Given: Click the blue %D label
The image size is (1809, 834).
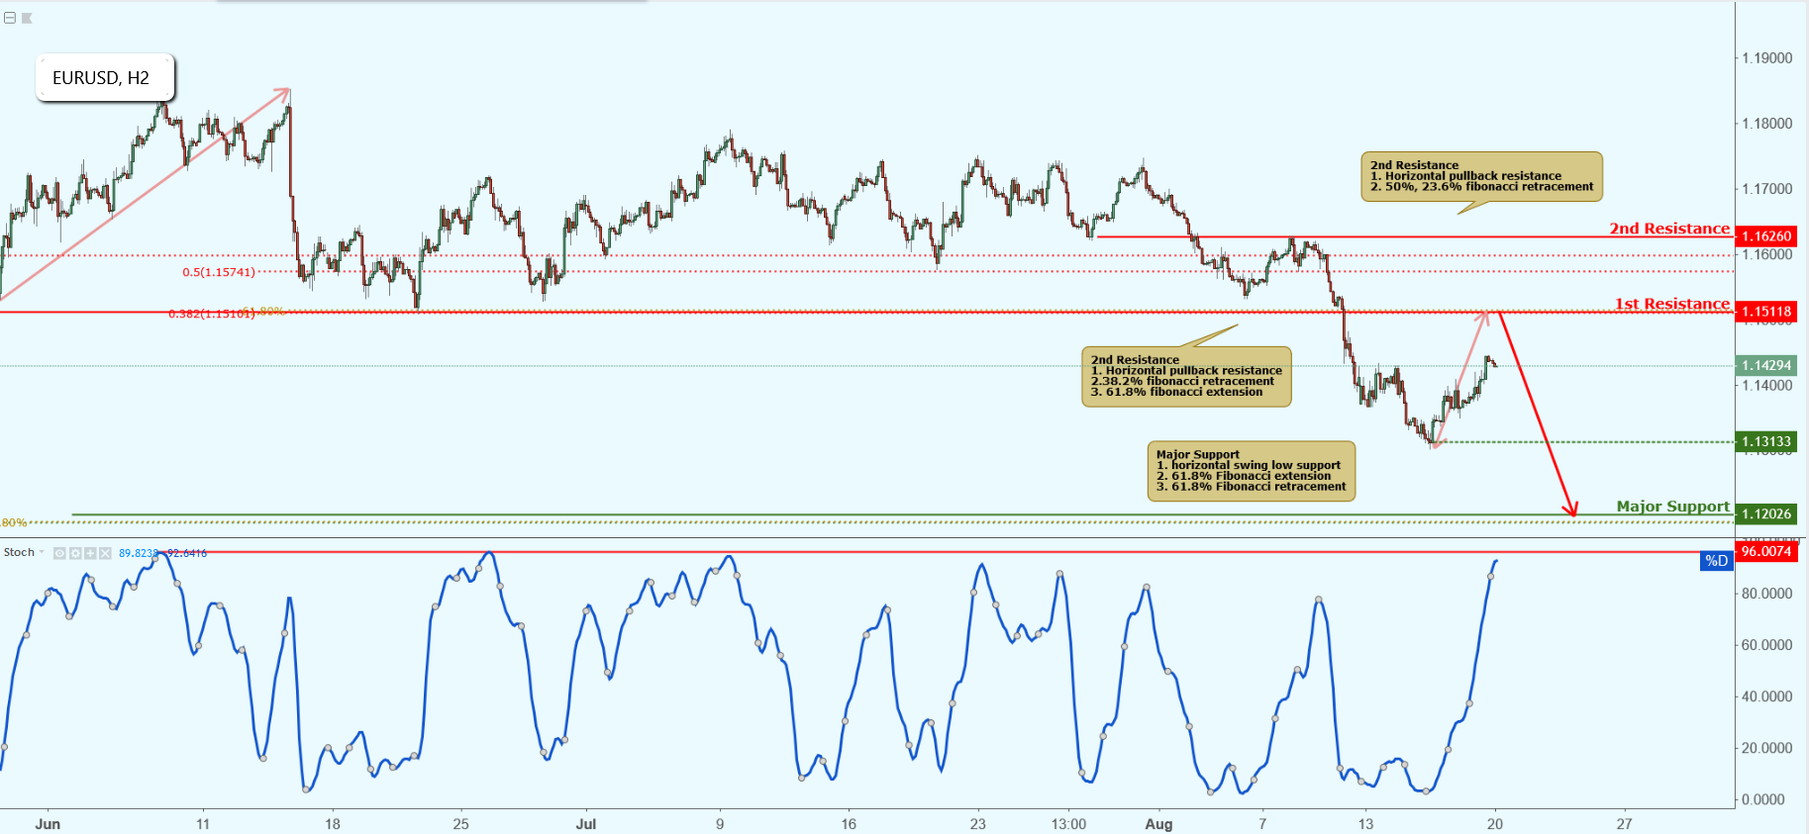Looking at the screenshot, I should tap(1716, 561).
